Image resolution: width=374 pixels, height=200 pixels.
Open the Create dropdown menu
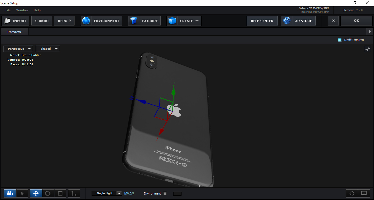[x=184, y=21]
